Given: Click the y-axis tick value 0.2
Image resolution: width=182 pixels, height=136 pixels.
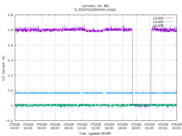Looking at the screenshot, I should [x=10, y=75].
